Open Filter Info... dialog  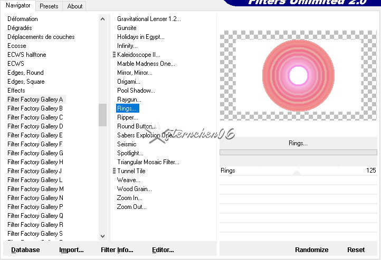(117, 250)
